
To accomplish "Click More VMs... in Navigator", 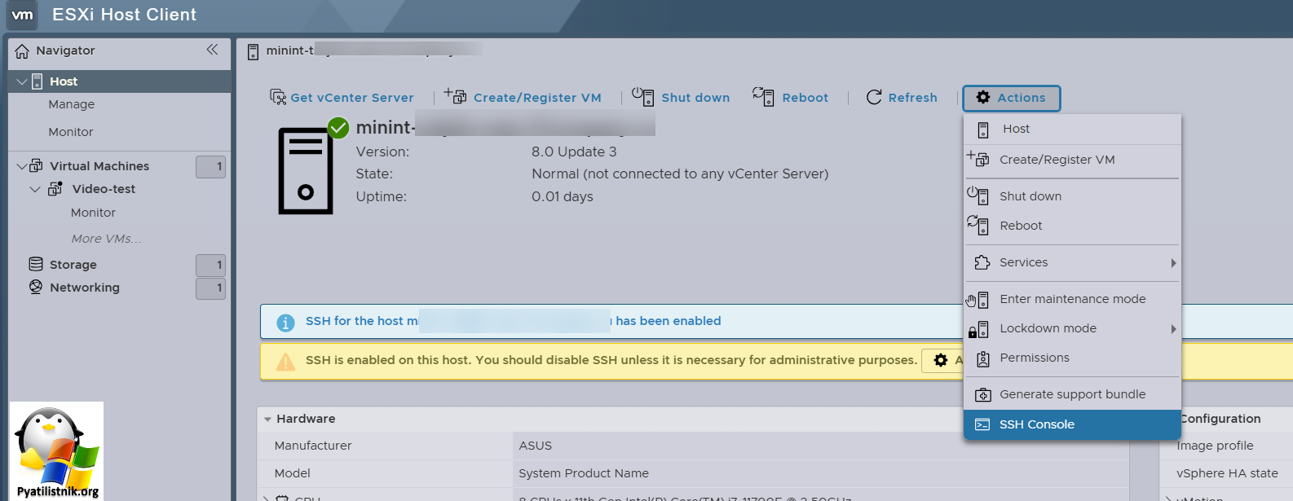I will point(106,239).
